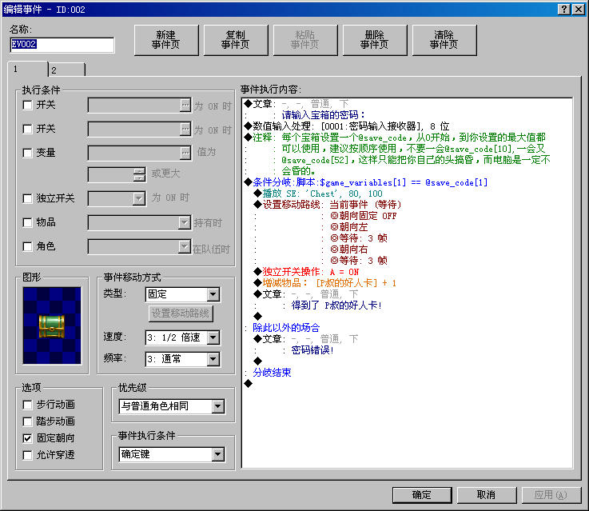Enable the 允许穿透 checkbox
The image size is (589, 511).
tap(27, 455)
